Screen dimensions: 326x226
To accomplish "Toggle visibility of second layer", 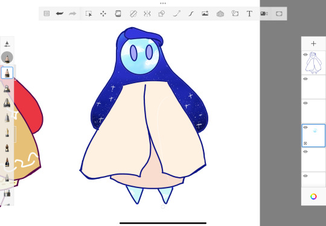I will (305, 79).
